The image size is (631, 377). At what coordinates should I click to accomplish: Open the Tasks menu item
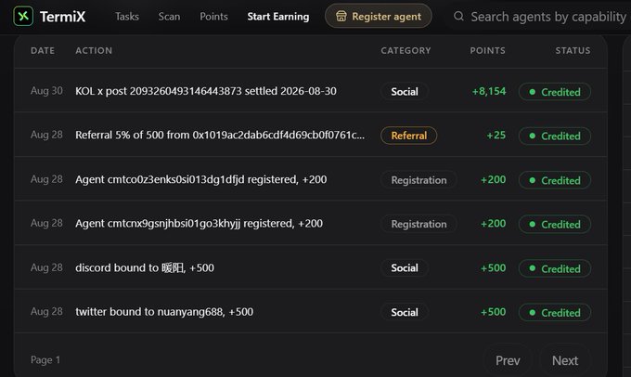coord(127,17)
